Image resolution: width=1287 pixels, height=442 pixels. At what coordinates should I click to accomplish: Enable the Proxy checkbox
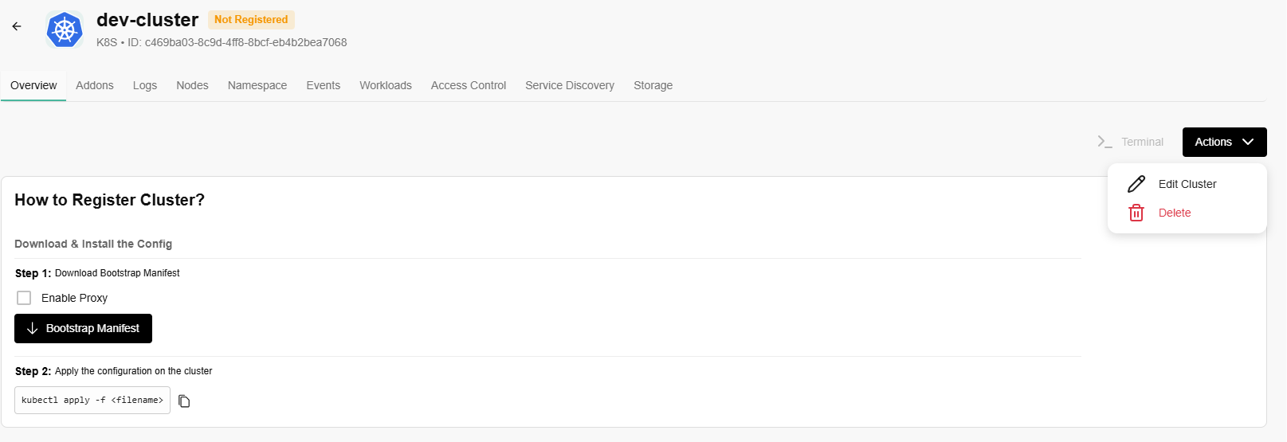point(24,298)
